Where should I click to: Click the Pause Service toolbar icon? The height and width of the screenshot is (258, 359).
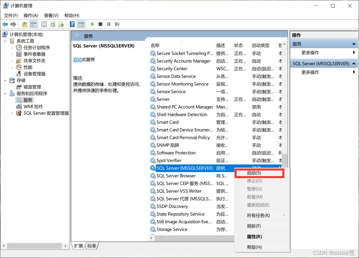pyautogui.click(x=109, y=24)
